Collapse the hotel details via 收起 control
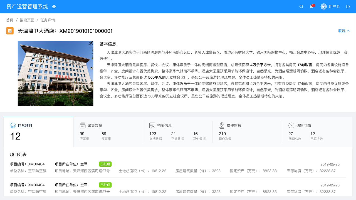Viewport: 356px width, 200px height. [x=342, y=31]
